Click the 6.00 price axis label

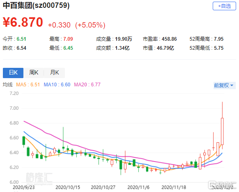(14, 182)
